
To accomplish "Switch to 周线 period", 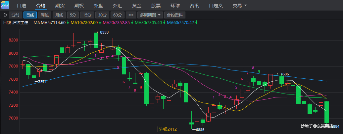I will coord(45,15).
